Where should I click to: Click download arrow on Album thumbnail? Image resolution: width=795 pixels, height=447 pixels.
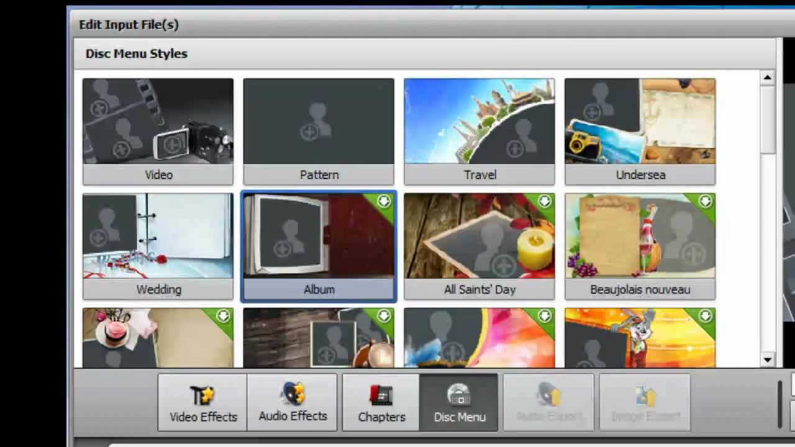pos(384,202)
